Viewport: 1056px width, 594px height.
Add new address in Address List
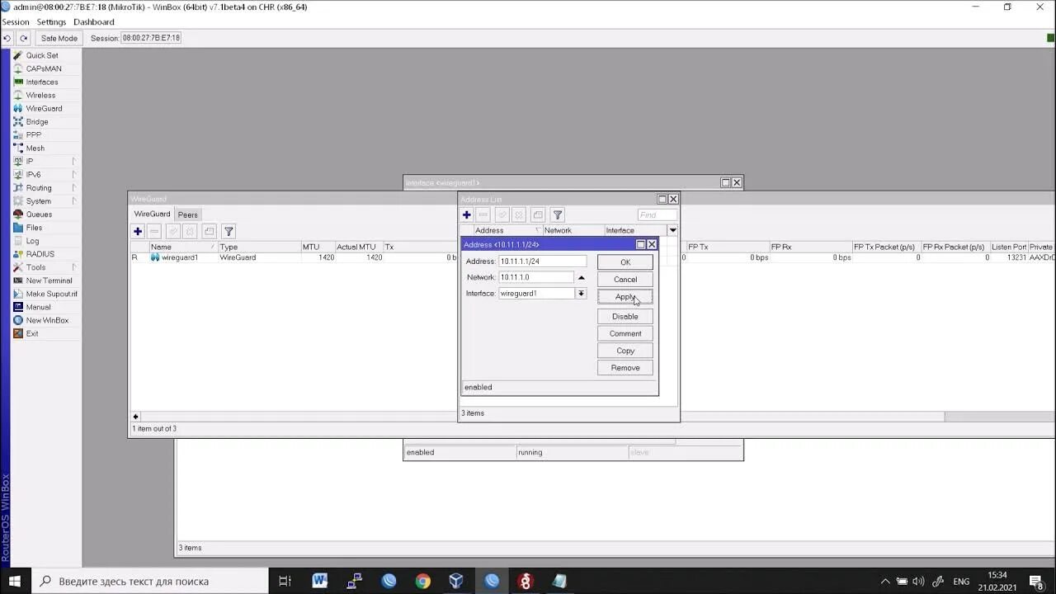coord(467,214)
